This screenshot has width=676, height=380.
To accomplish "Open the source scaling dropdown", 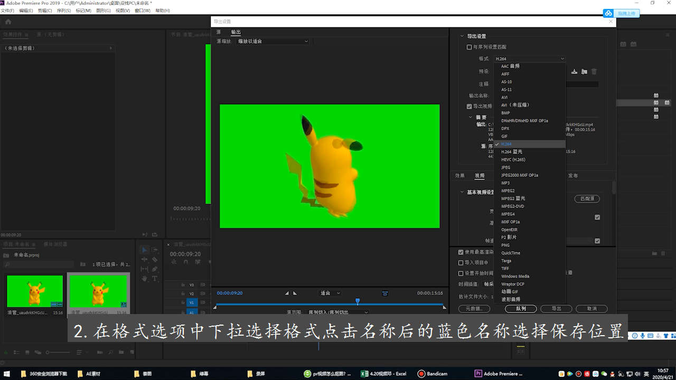I will (x=273, y=41).
